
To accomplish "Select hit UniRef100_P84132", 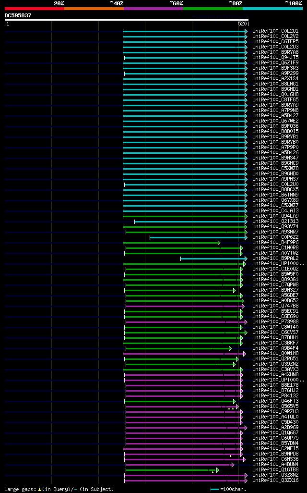I will tap(275, 395).
